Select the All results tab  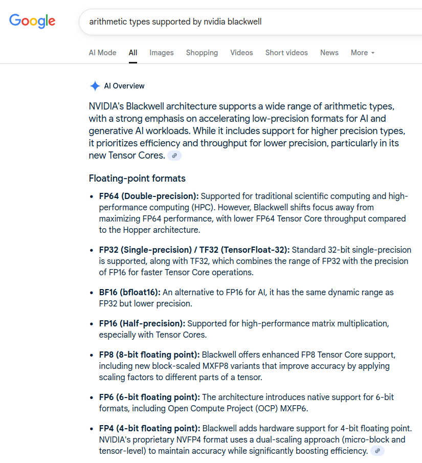[x=133, y=53]
